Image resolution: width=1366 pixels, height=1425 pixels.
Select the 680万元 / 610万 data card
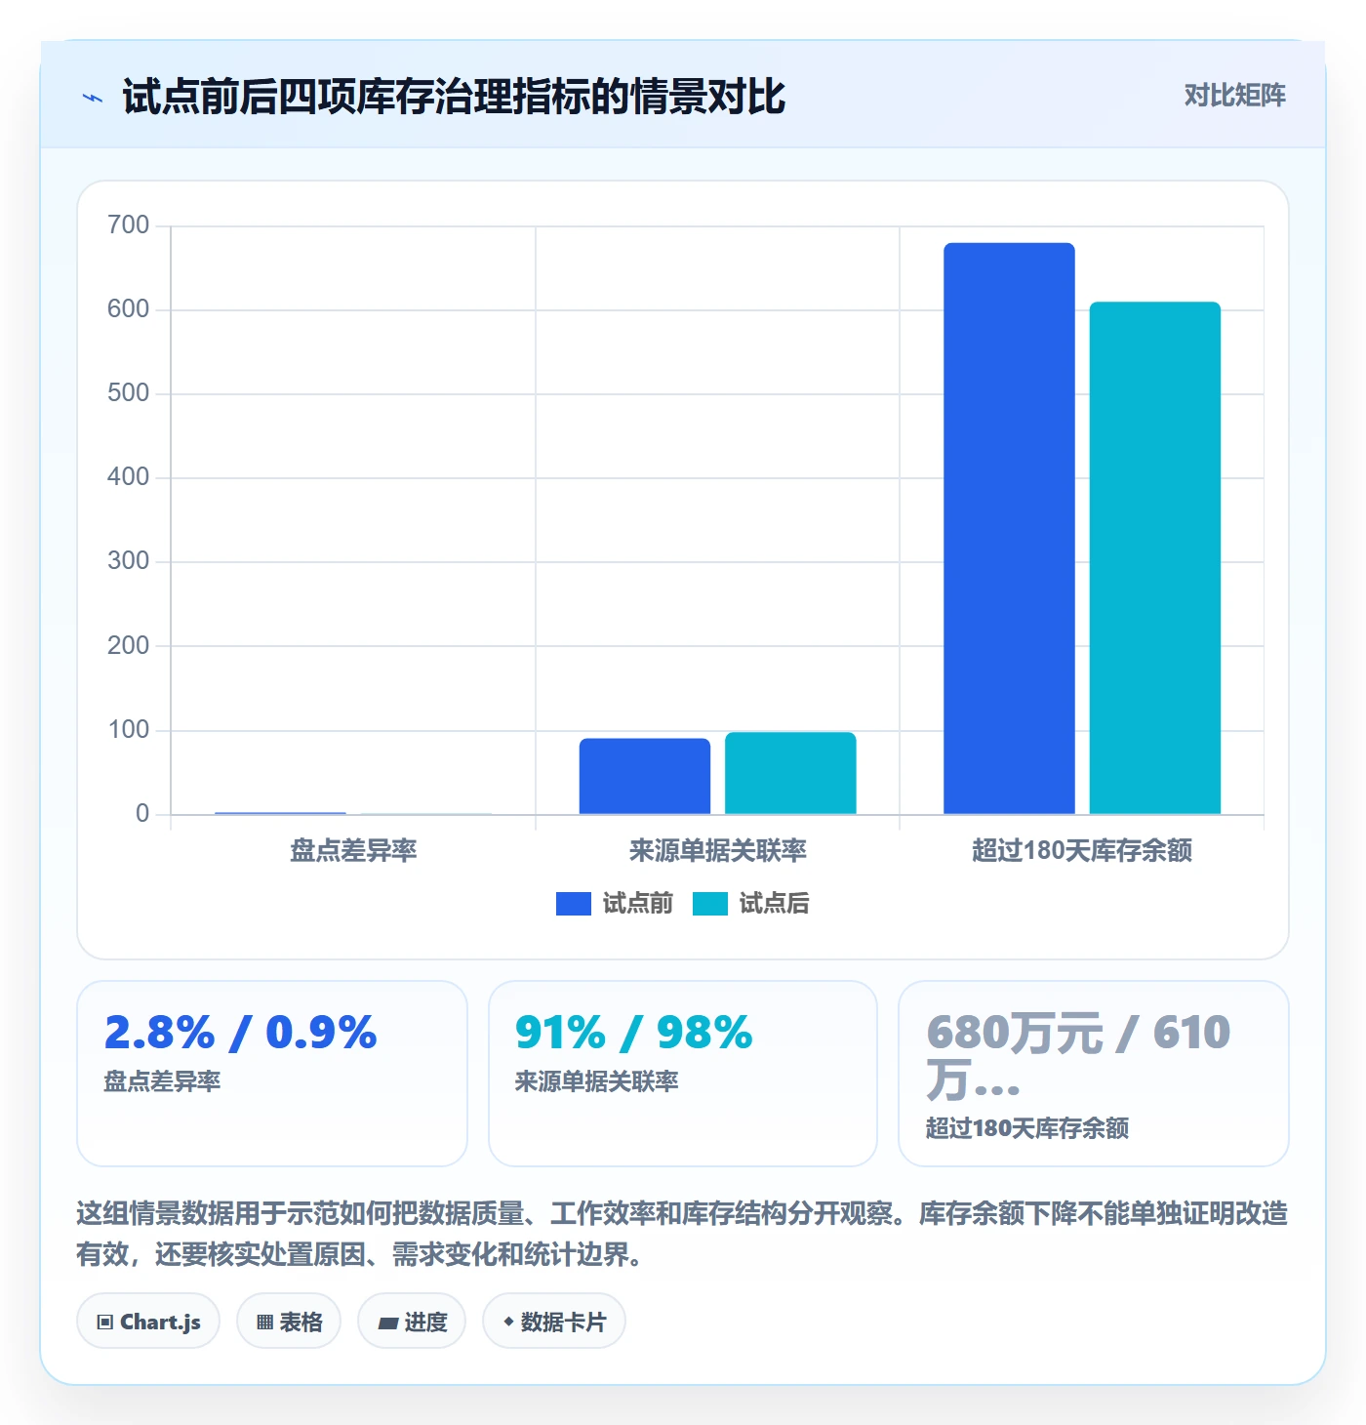pos(1094,1074)
